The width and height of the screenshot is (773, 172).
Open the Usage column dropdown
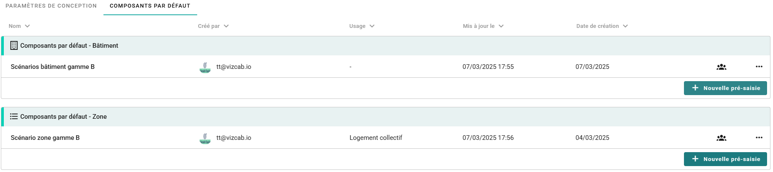(372, 26)
